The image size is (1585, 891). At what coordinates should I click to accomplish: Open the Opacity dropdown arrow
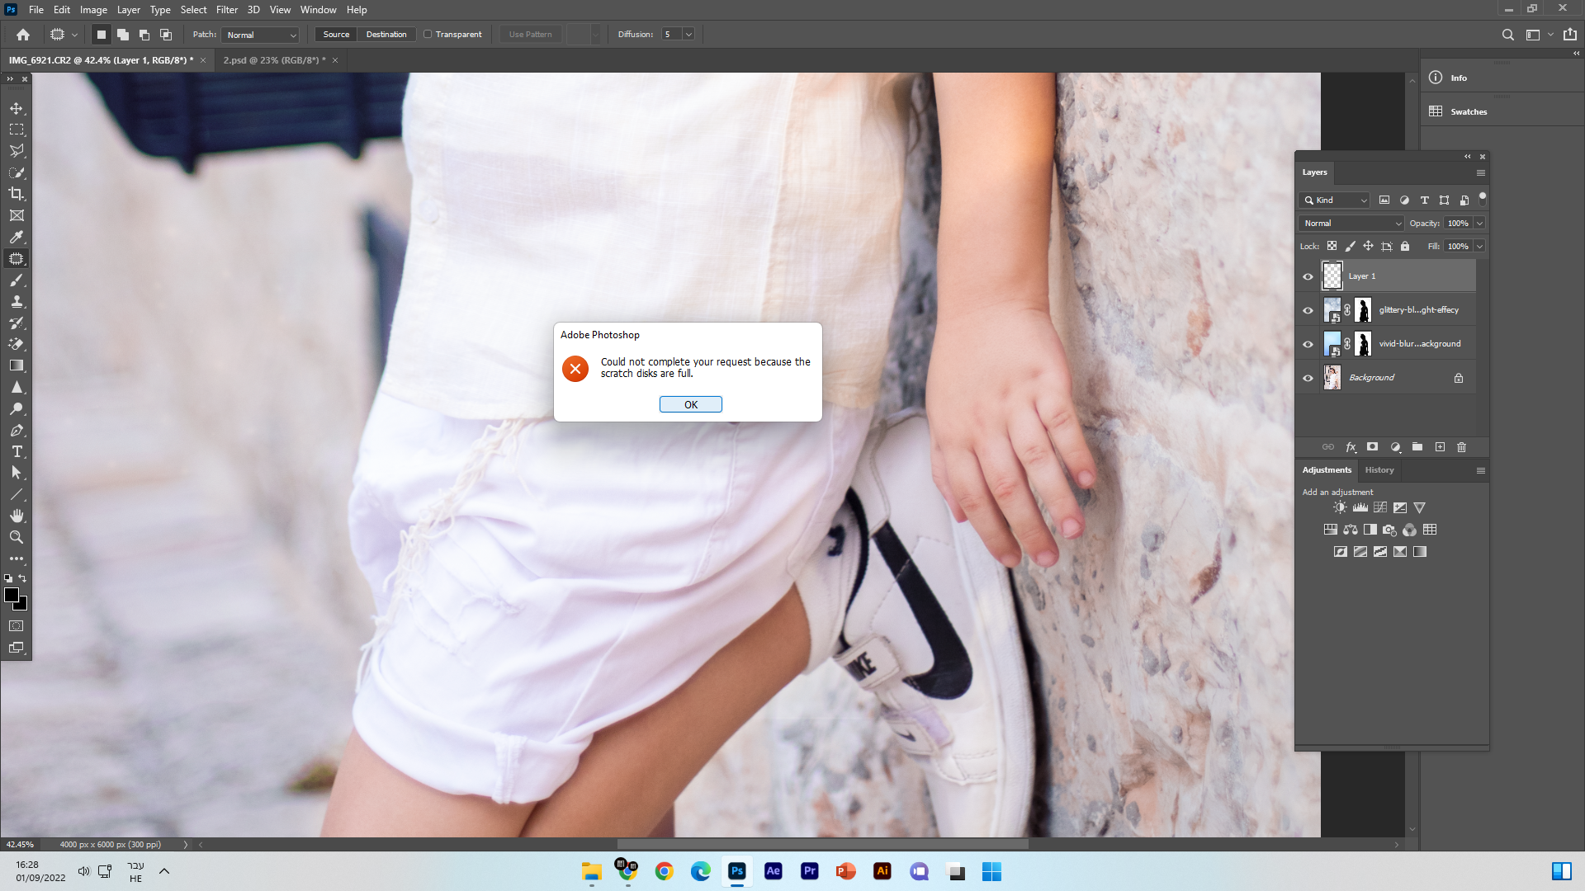(1479, 224)
